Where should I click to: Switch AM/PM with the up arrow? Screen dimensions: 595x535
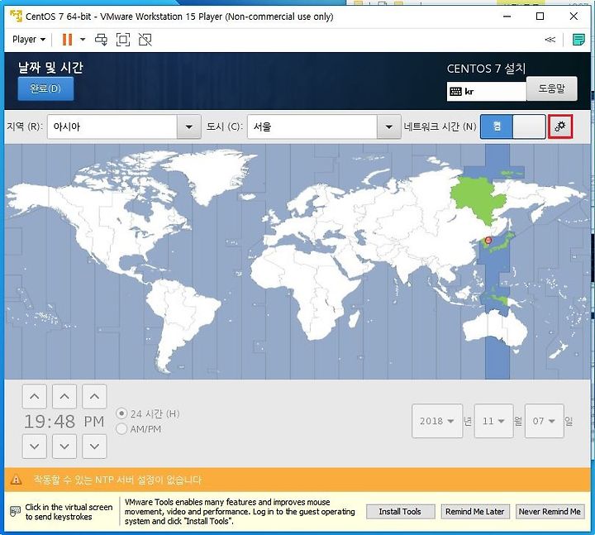click(x=94, y=396)
